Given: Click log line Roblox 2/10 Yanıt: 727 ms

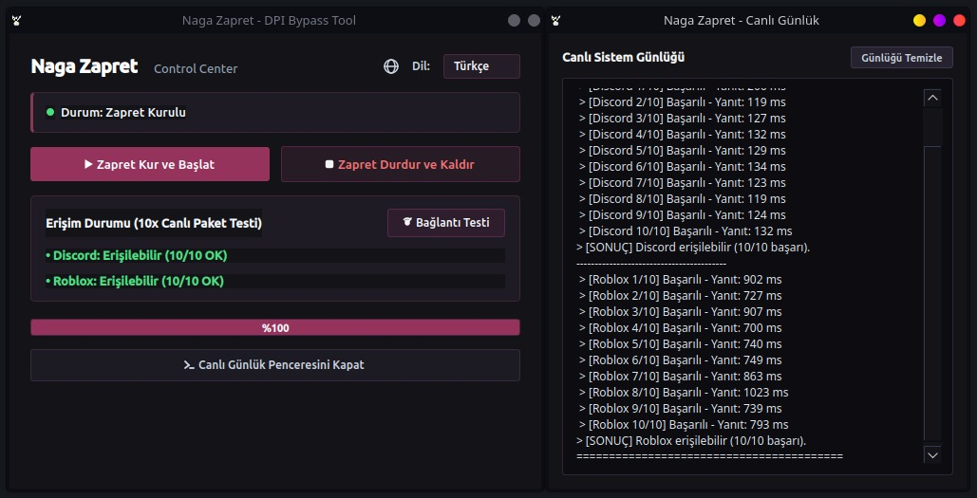Looking at the screenshot, I should 681,296.
